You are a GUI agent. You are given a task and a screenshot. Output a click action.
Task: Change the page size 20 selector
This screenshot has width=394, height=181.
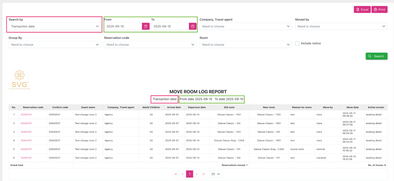[215, 174]
